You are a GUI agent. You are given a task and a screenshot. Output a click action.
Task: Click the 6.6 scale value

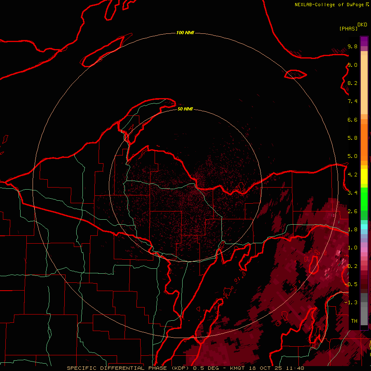point(352,120)
